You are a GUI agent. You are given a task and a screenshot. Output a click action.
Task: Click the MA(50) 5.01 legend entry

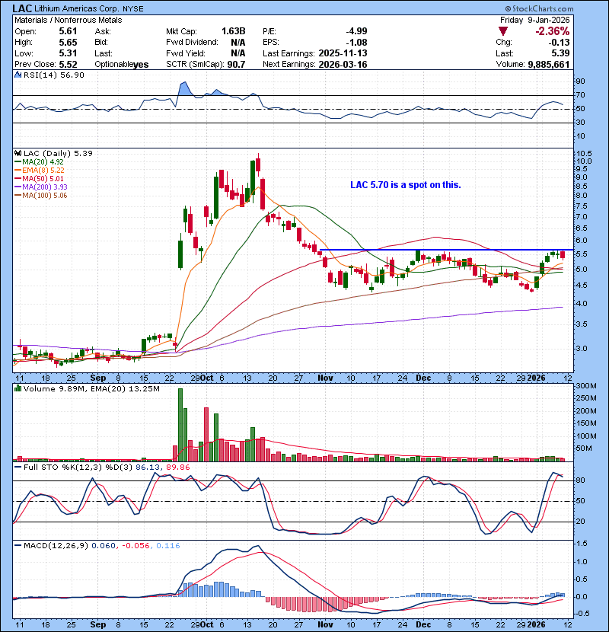39,178
